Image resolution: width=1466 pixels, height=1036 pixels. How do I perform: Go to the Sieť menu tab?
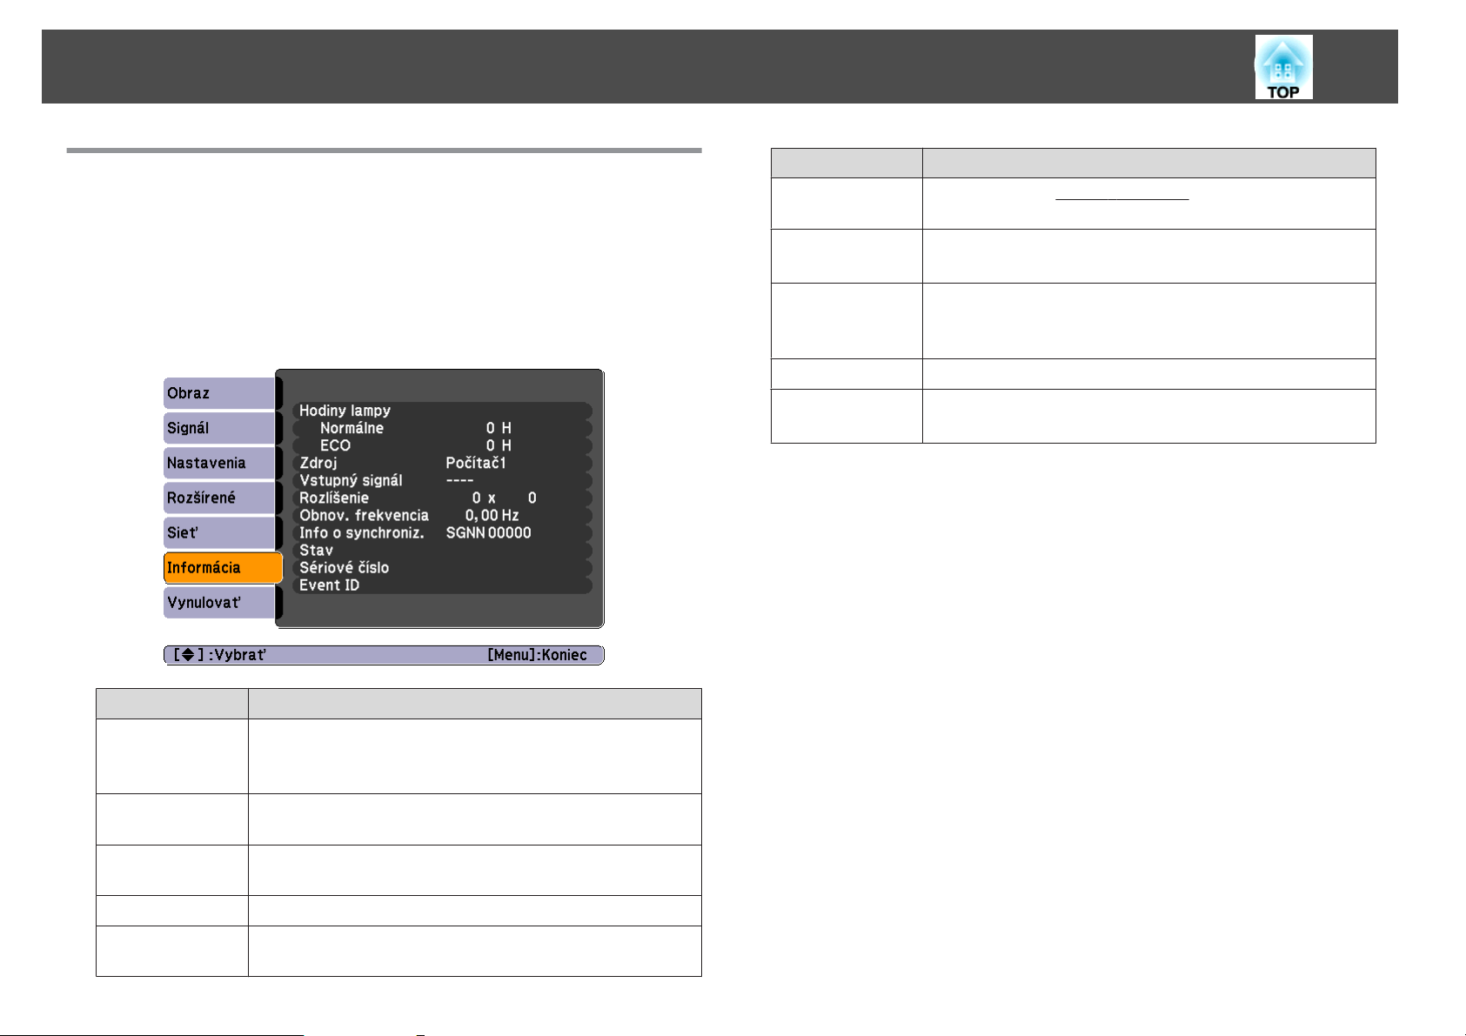219,532
